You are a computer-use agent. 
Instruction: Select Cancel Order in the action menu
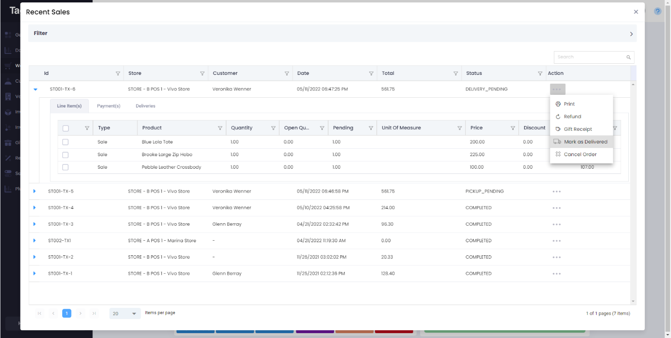(580, 155)
